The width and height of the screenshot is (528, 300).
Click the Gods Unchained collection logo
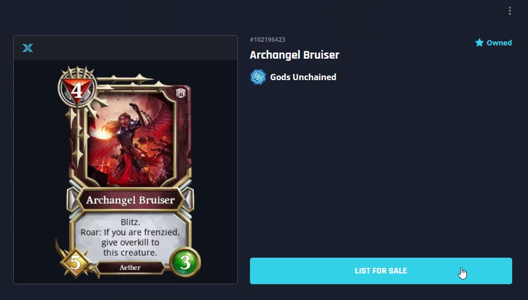tap(258, 77)
